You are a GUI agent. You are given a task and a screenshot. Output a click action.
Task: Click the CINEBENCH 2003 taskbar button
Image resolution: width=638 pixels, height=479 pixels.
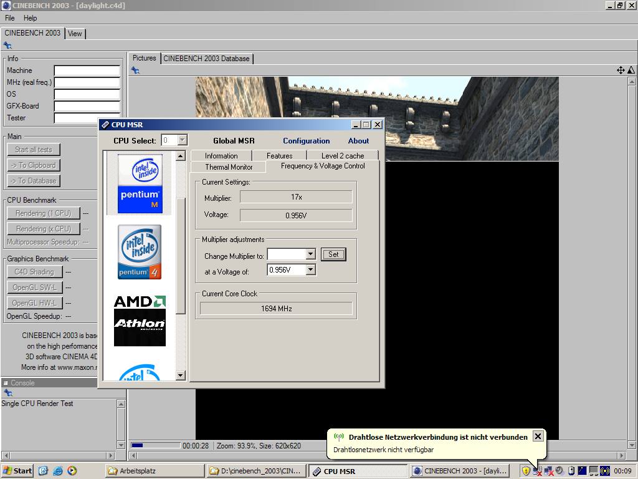(459, 471)
